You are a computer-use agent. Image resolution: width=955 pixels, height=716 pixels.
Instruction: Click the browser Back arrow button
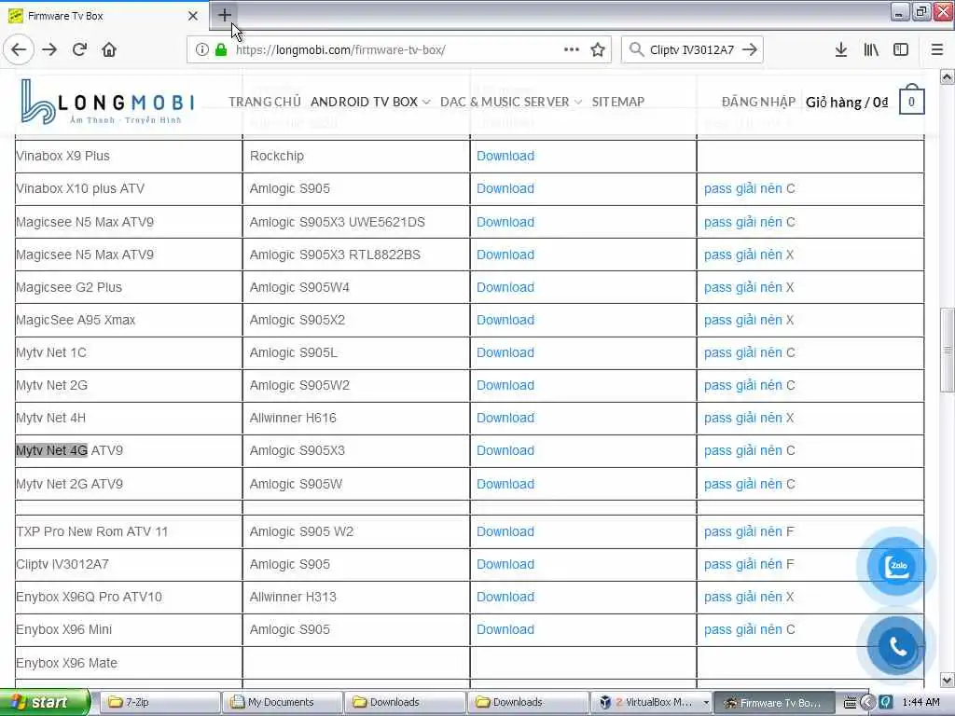pyautogui.click(x=19, y=50)
